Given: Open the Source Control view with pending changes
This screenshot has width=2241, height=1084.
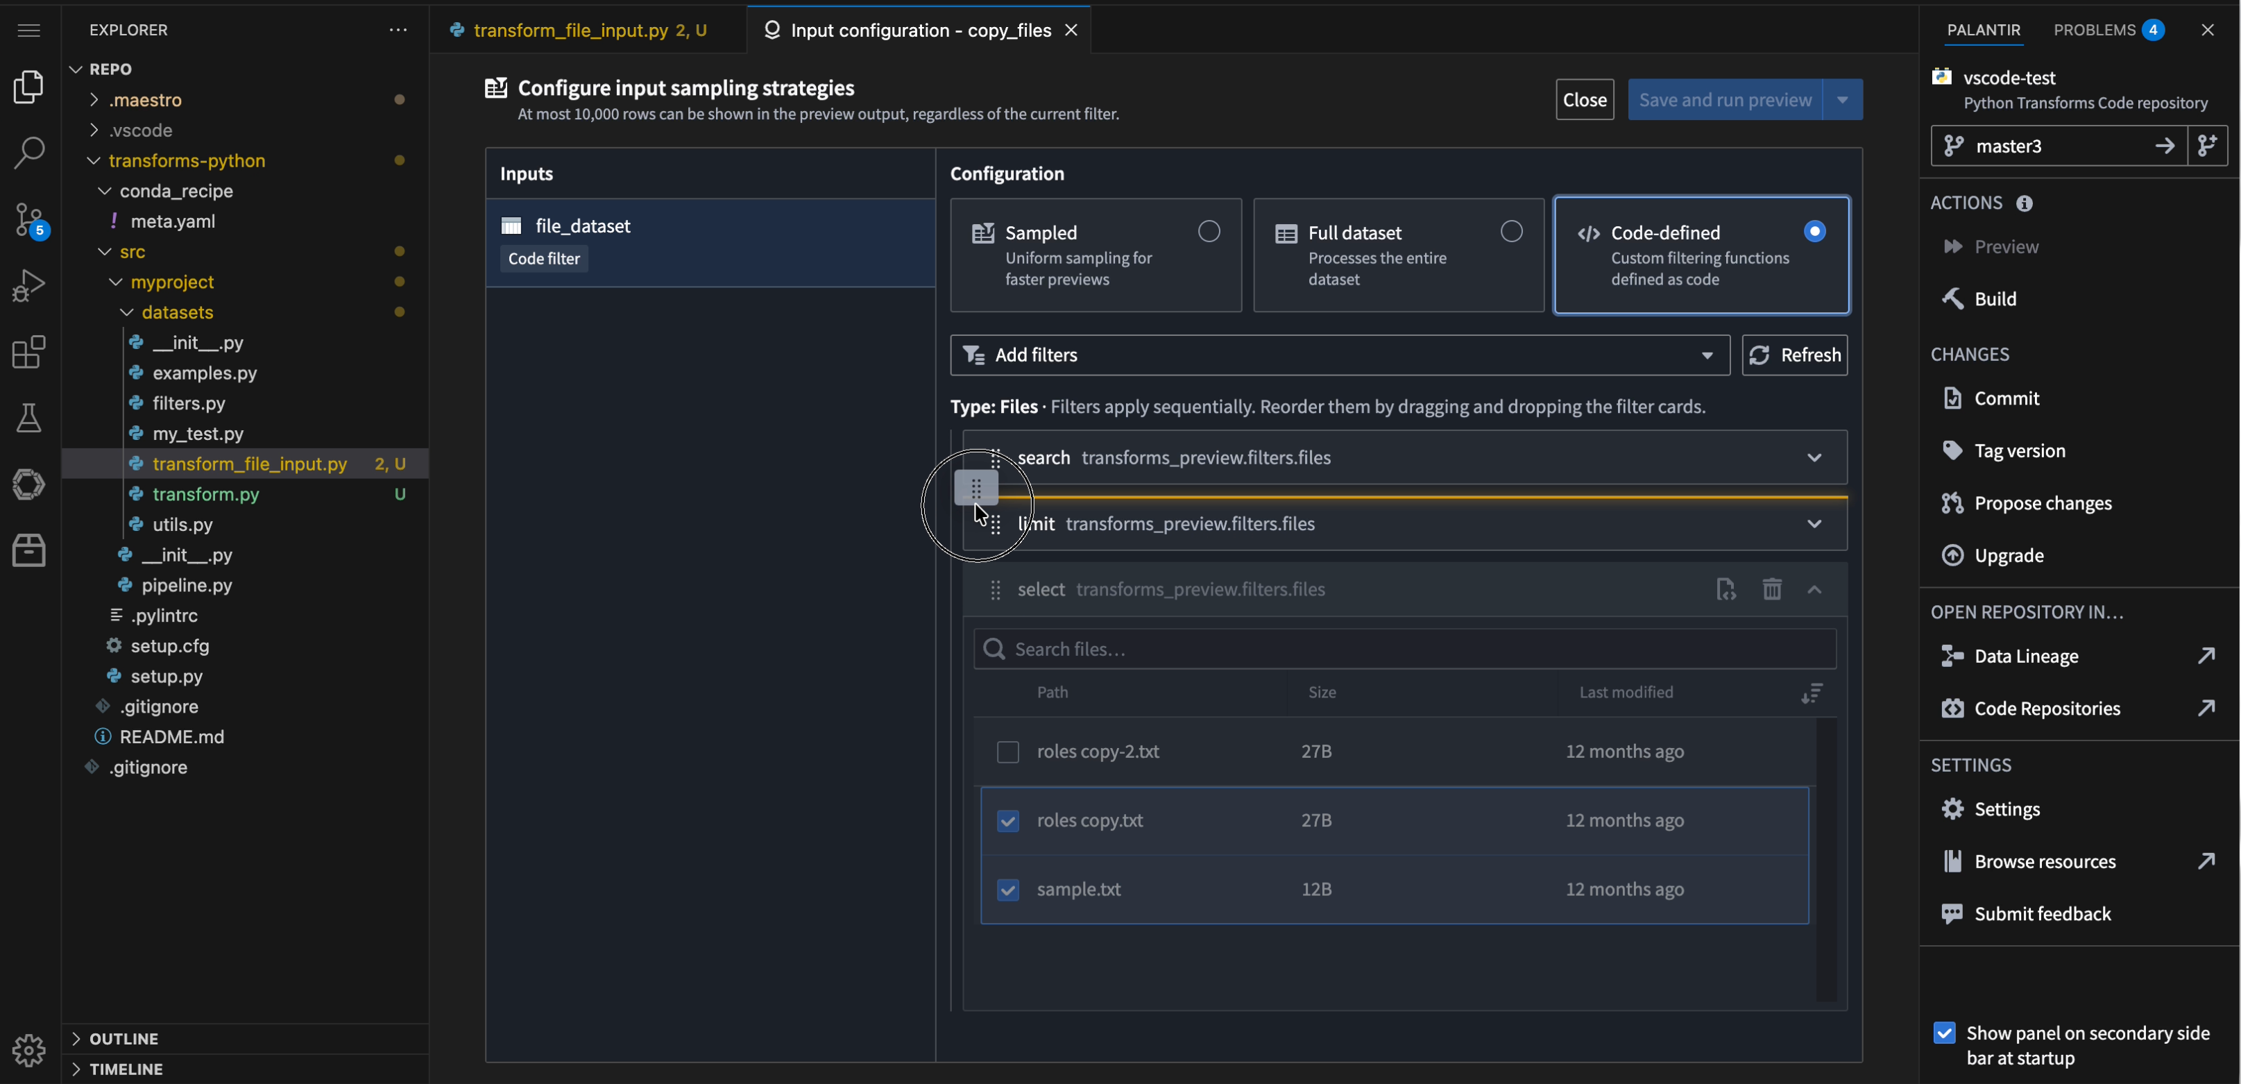Looking at the screenshot, I should pos(28,219).
